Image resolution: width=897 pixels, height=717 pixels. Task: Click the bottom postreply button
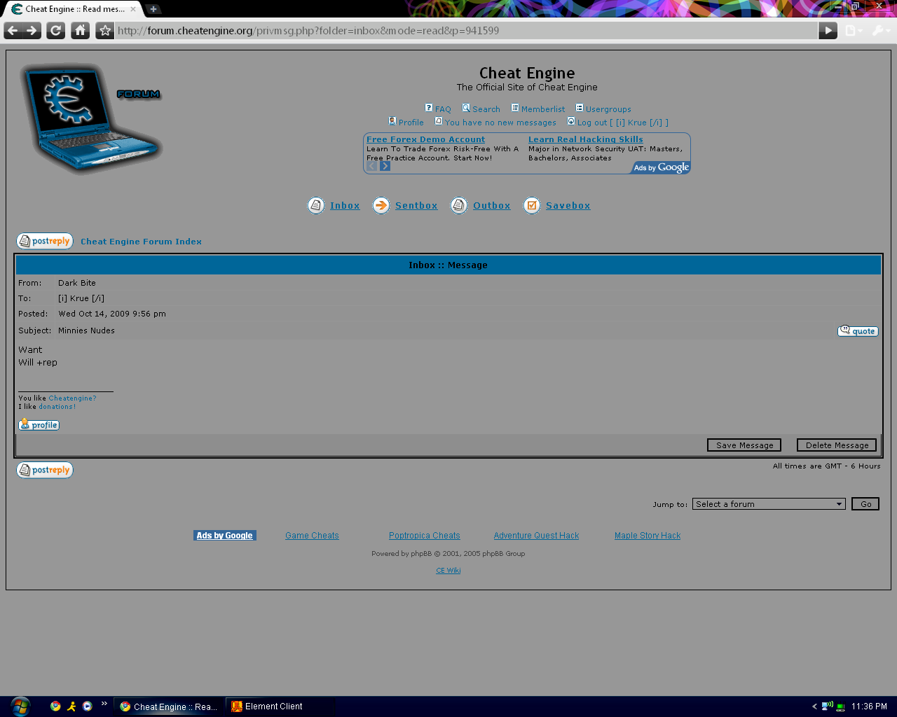click(x=45, y=470)
